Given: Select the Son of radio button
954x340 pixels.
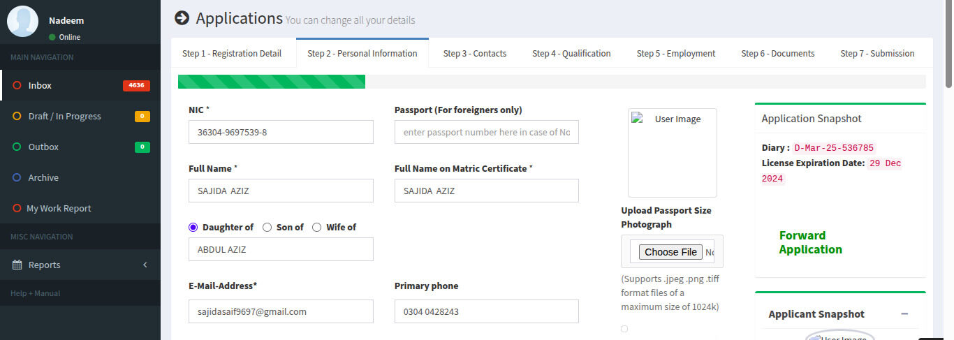Looking at the screenshot, I should (267, 227).
